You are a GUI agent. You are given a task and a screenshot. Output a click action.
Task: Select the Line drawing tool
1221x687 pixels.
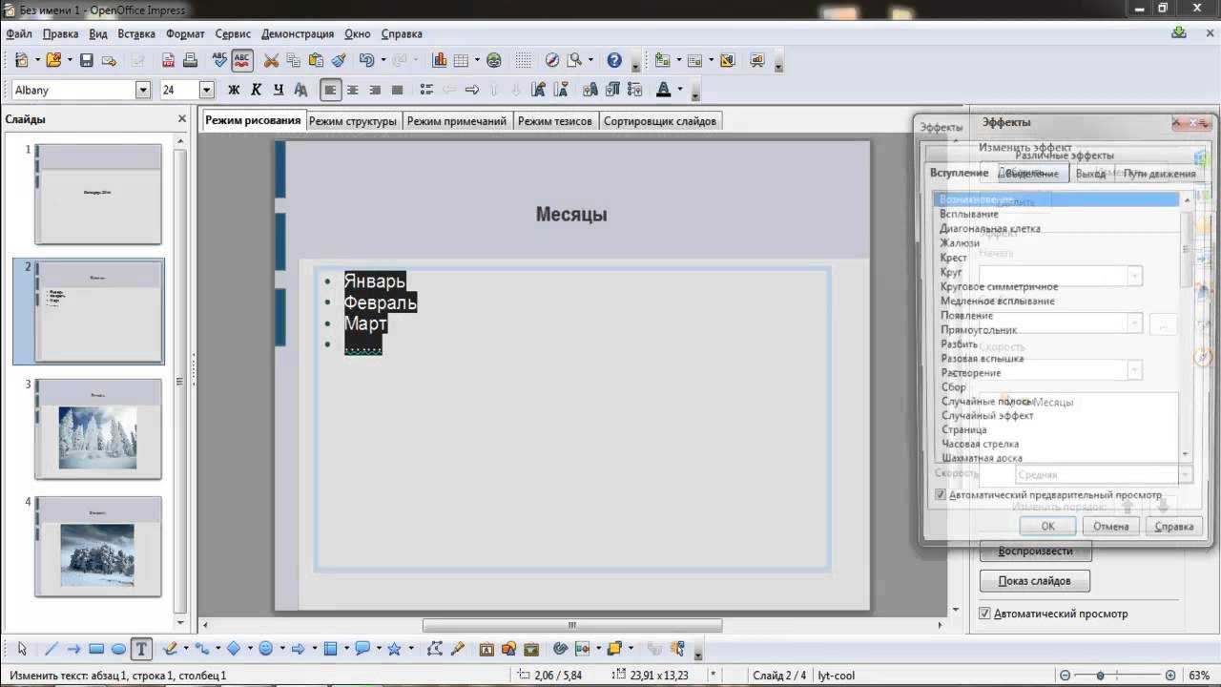click(52, 649)
